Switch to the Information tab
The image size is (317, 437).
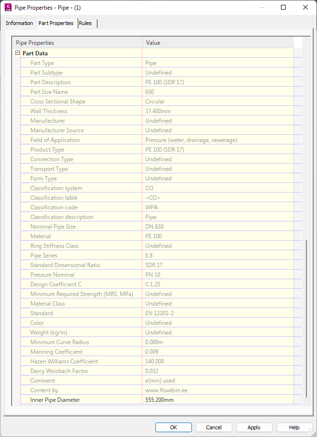(x=20, y=23)
